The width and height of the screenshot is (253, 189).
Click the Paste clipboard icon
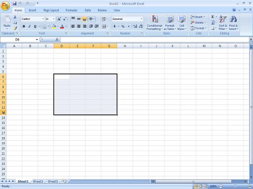click(x=7, y=19)
